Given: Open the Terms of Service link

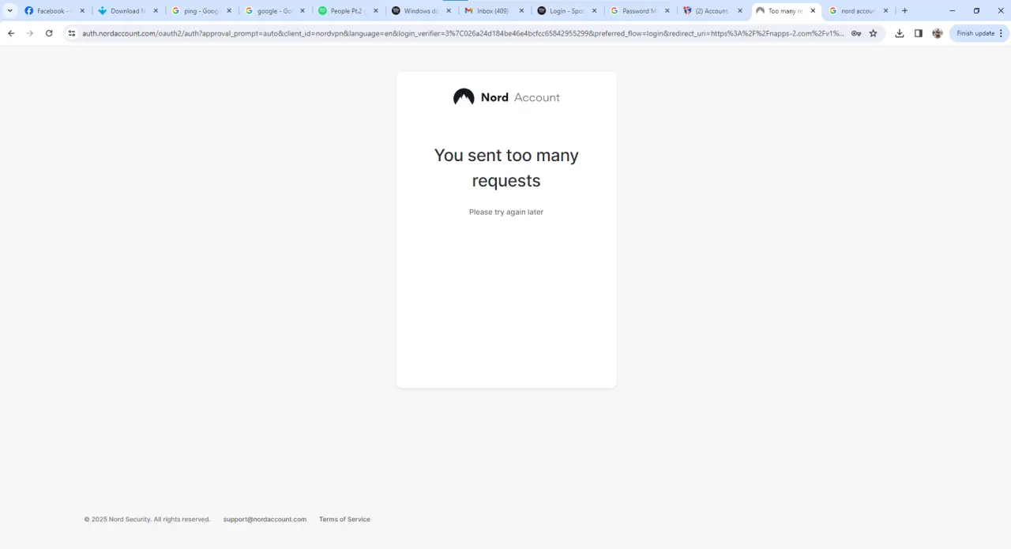Looking at the screenshot, I should pos(344,519).
